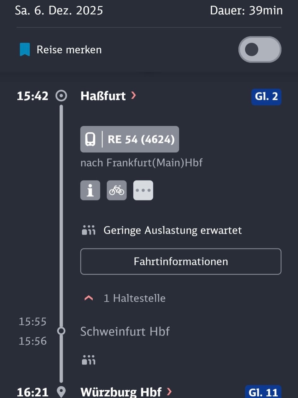Tap the Gl. 2 platform badge

click(x=266, y=96)
